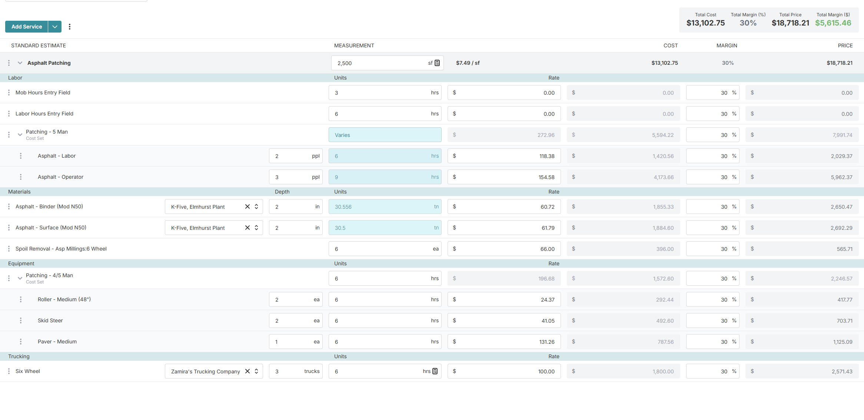864x420 pixels.
Task: Edit margin percent for Six Wheel row
Action: pos(712,371)
